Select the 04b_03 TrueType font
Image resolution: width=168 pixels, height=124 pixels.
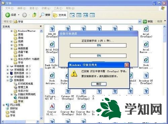point(52,32)
